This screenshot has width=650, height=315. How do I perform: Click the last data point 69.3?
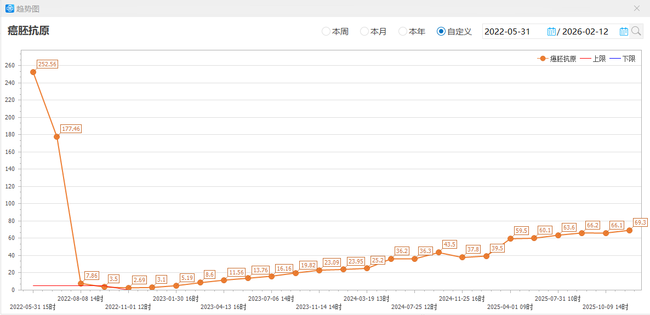pos(629,230)
